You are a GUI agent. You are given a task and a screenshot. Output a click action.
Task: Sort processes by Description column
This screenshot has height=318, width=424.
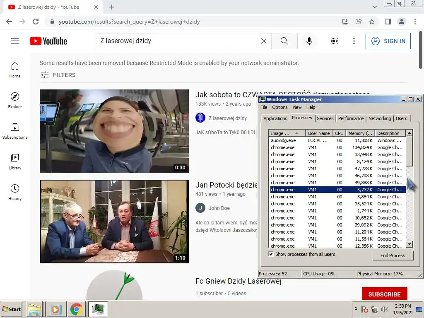pos(390,133)
